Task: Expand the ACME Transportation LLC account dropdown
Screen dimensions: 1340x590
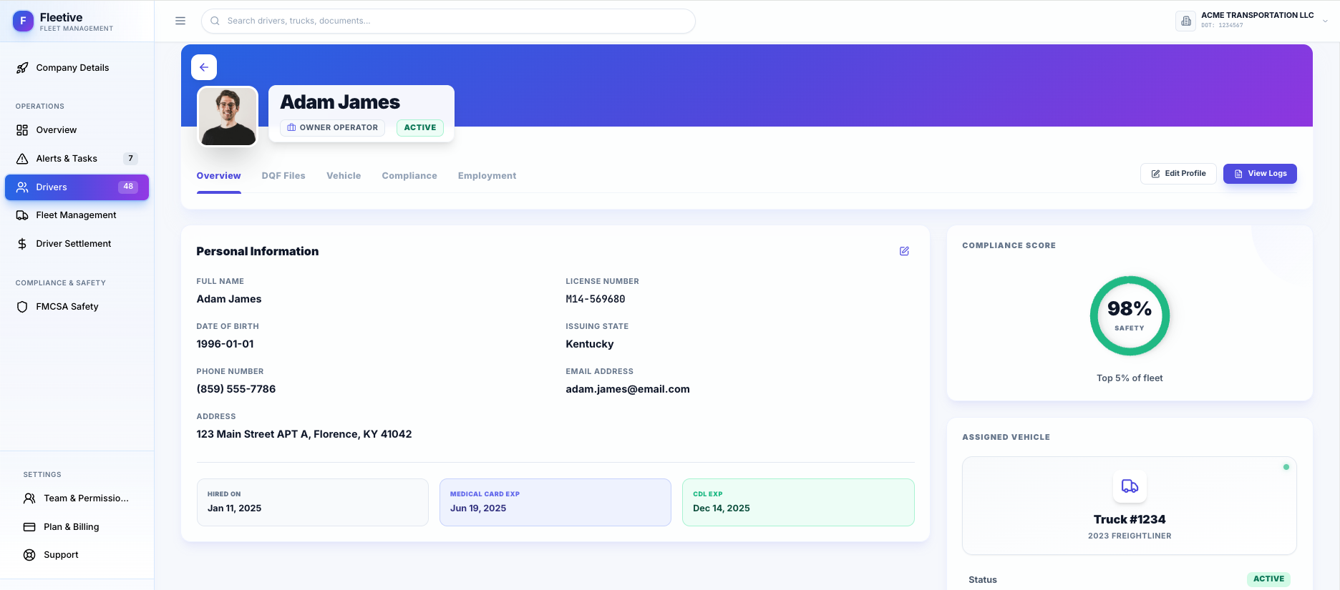Action: 1325,21
